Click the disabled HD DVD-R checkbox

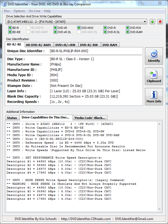28,28
